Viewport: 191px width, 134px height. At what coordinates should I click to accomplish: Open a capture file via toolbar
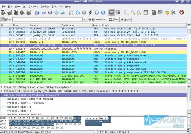[x=37, y=12]
